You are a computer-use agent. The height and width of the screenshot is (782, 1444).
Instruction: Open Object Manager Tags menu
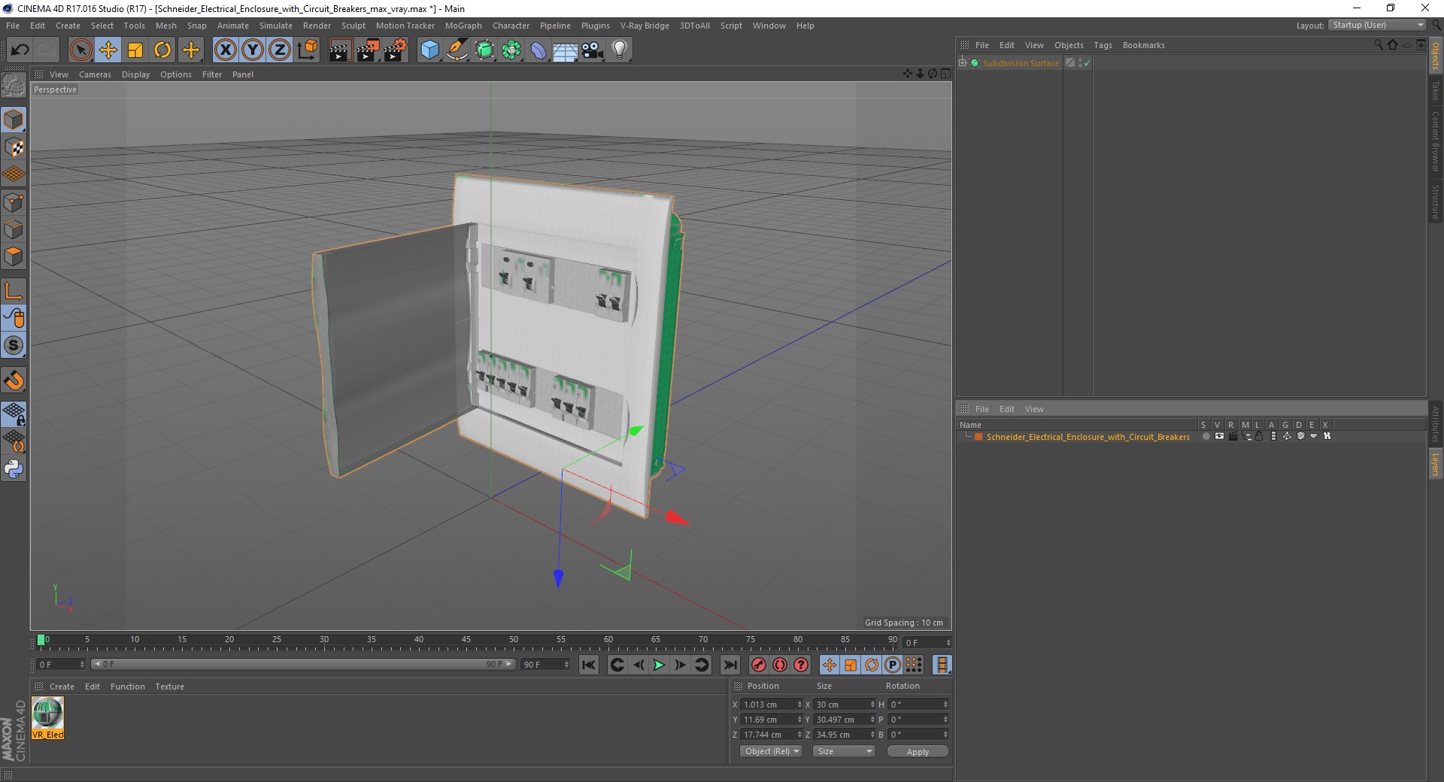tap(1103, 45)
